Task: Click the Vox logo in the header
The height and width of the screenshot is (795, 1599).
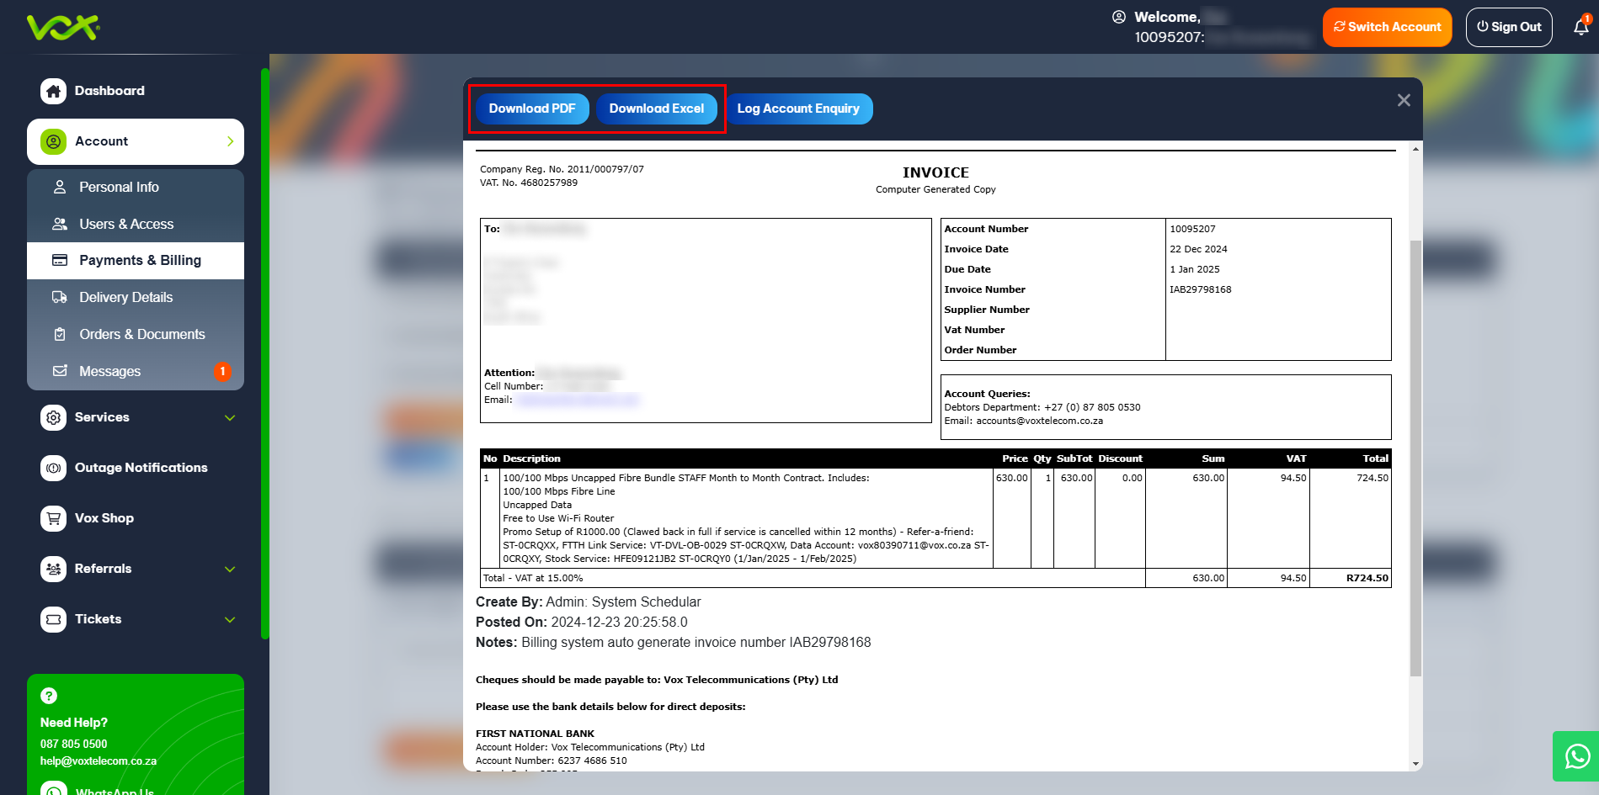Action: (x=63, y=27)
